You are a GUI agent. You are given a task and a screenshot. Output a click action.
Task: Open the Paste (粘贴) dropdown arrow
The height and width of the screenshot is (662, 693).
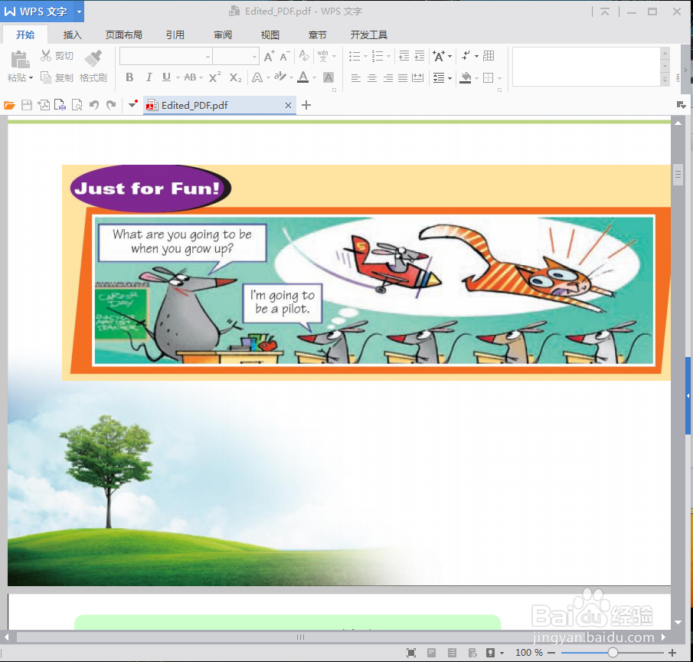pos(31,78)
